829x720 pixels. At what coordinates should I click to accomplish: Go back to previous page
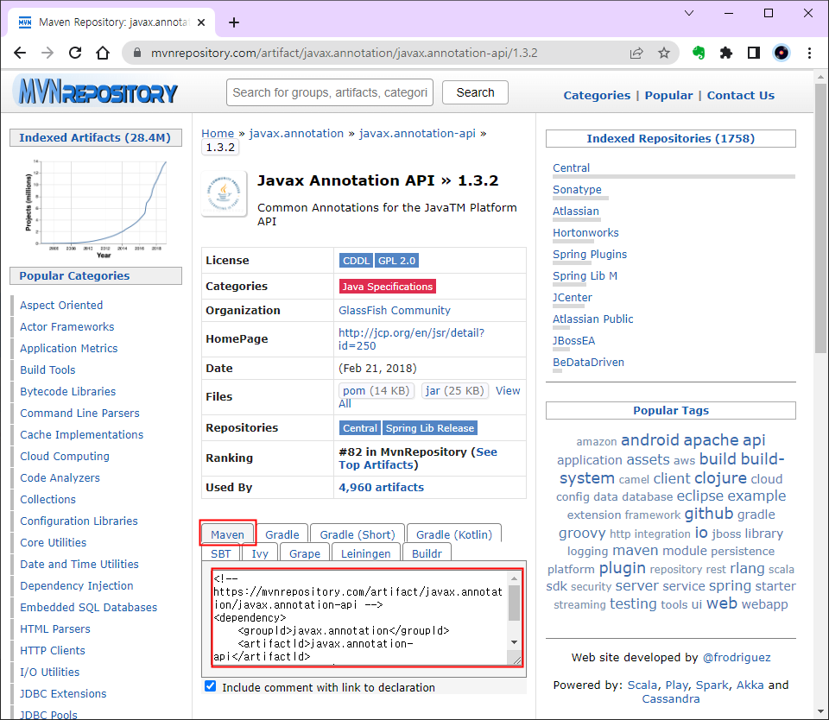[x=20, y=53]
